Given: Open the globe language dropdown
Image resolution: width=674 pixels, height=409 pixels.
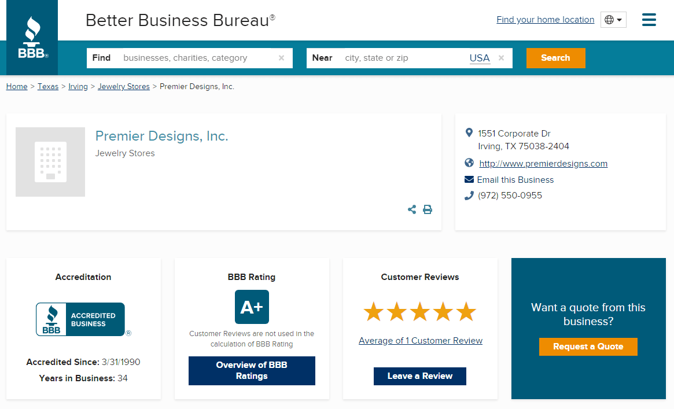Looking at the screenshot, I should (613, 20).
